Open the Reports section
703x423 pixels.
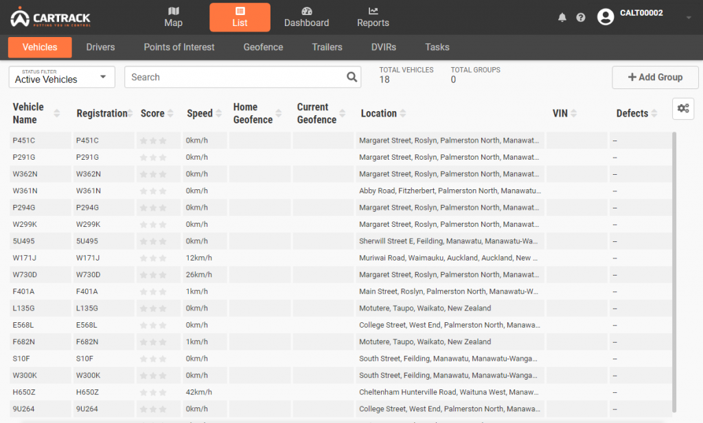coord(373,17)
